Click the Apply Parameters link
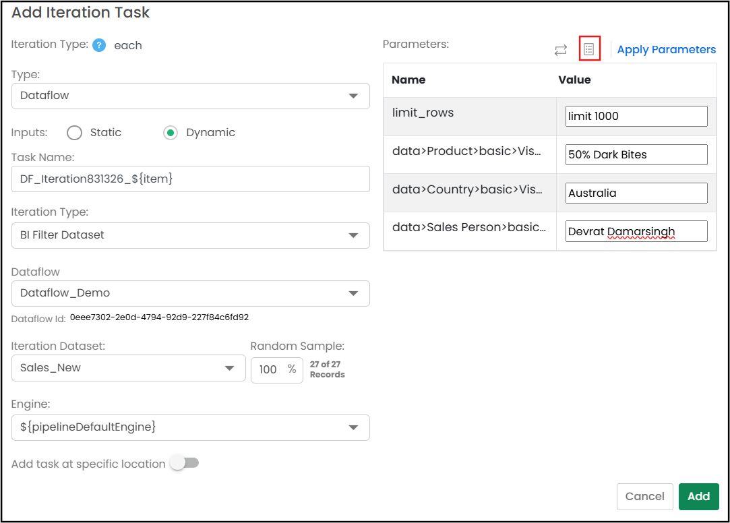The height and width of the screenshot is (523, 730). coord(666,50)
